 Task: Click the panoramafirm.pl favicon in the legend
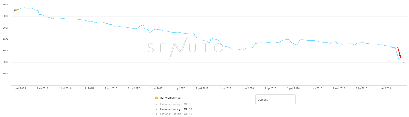pyautogui.click(x=156, y=98)
